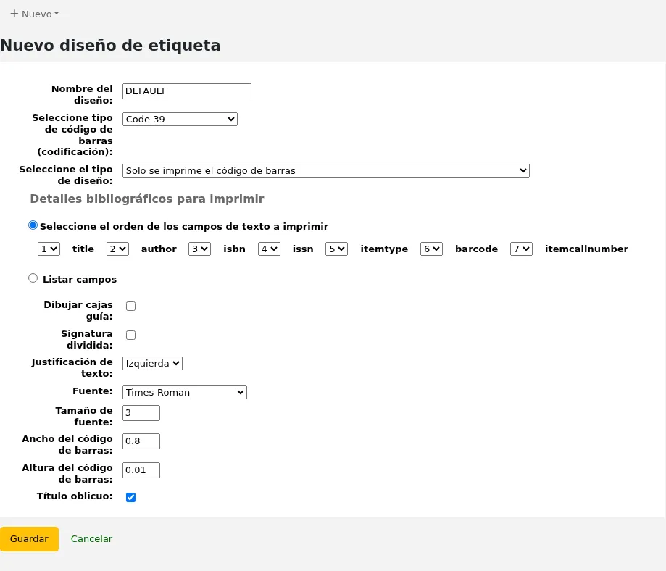Uncheck the Título oblicuo checkbox
This screenshot has width=666, height=571.
pos(131,498)
